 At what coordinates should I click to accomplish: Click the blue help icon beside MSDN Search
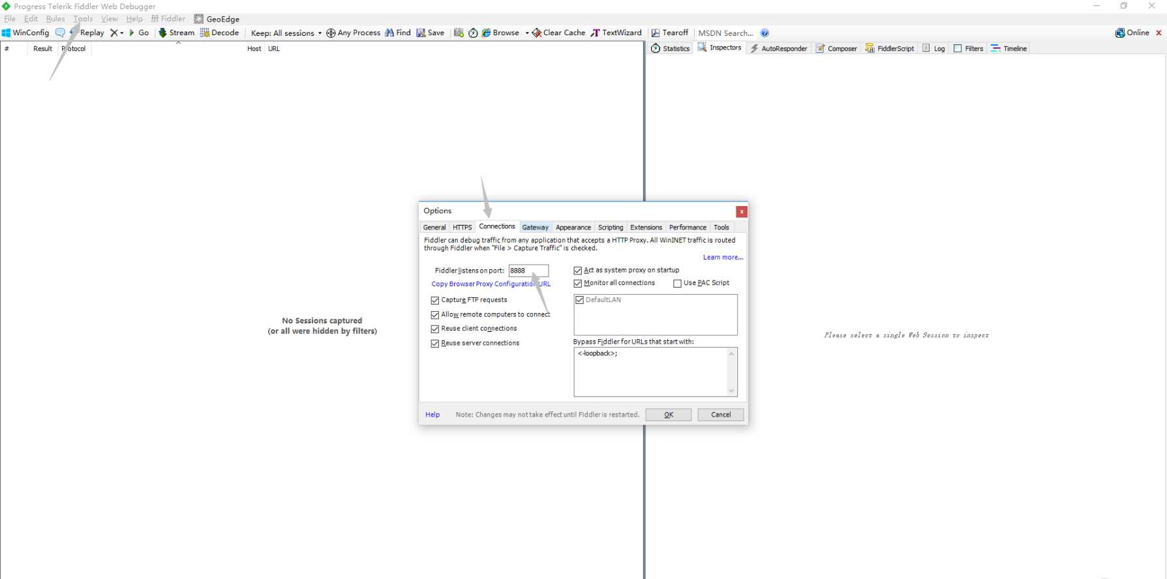[x=765, y=33]
